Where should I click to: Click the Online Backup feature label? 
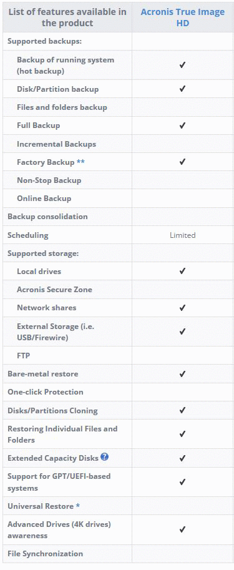pos(44,199)
